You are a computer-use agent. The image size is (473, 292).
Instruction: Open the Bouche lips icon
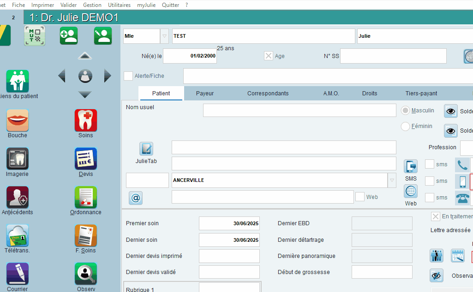[x=18, y=120]
